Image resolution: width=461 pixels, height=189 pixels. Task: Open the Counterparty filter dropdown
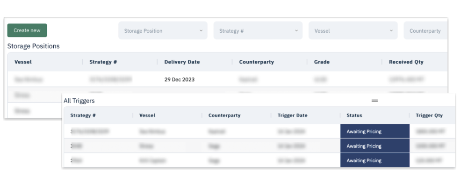(425, 31)
